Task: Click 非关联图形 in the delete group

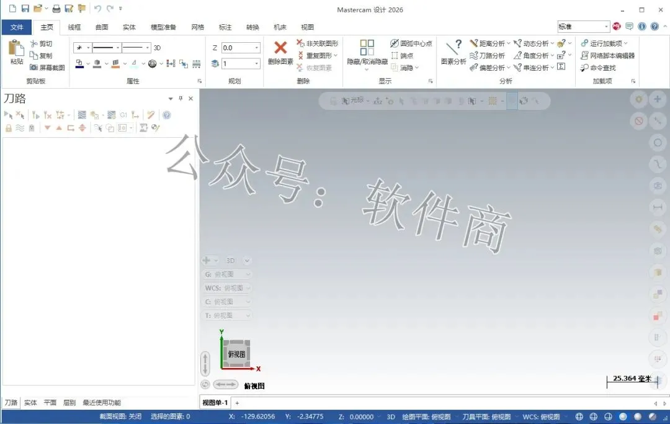Action: click(318, 43)
